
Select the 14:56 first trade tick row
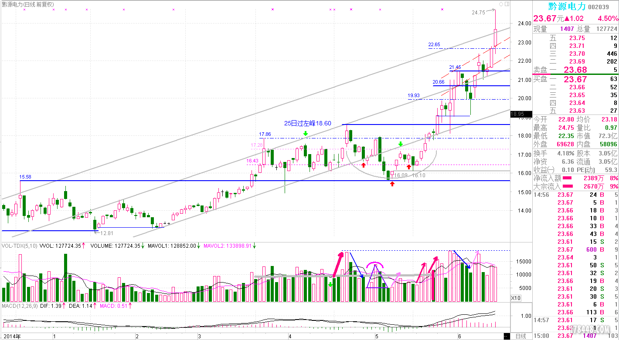[x=576, y=195]
